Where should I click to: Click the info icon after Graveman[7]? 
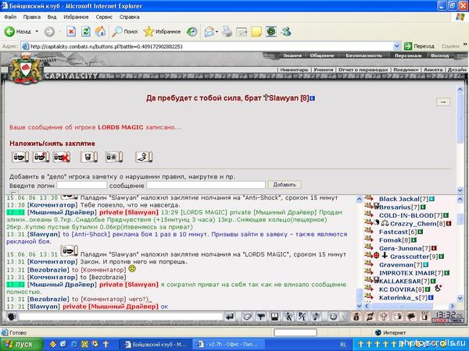coord(426,264)
